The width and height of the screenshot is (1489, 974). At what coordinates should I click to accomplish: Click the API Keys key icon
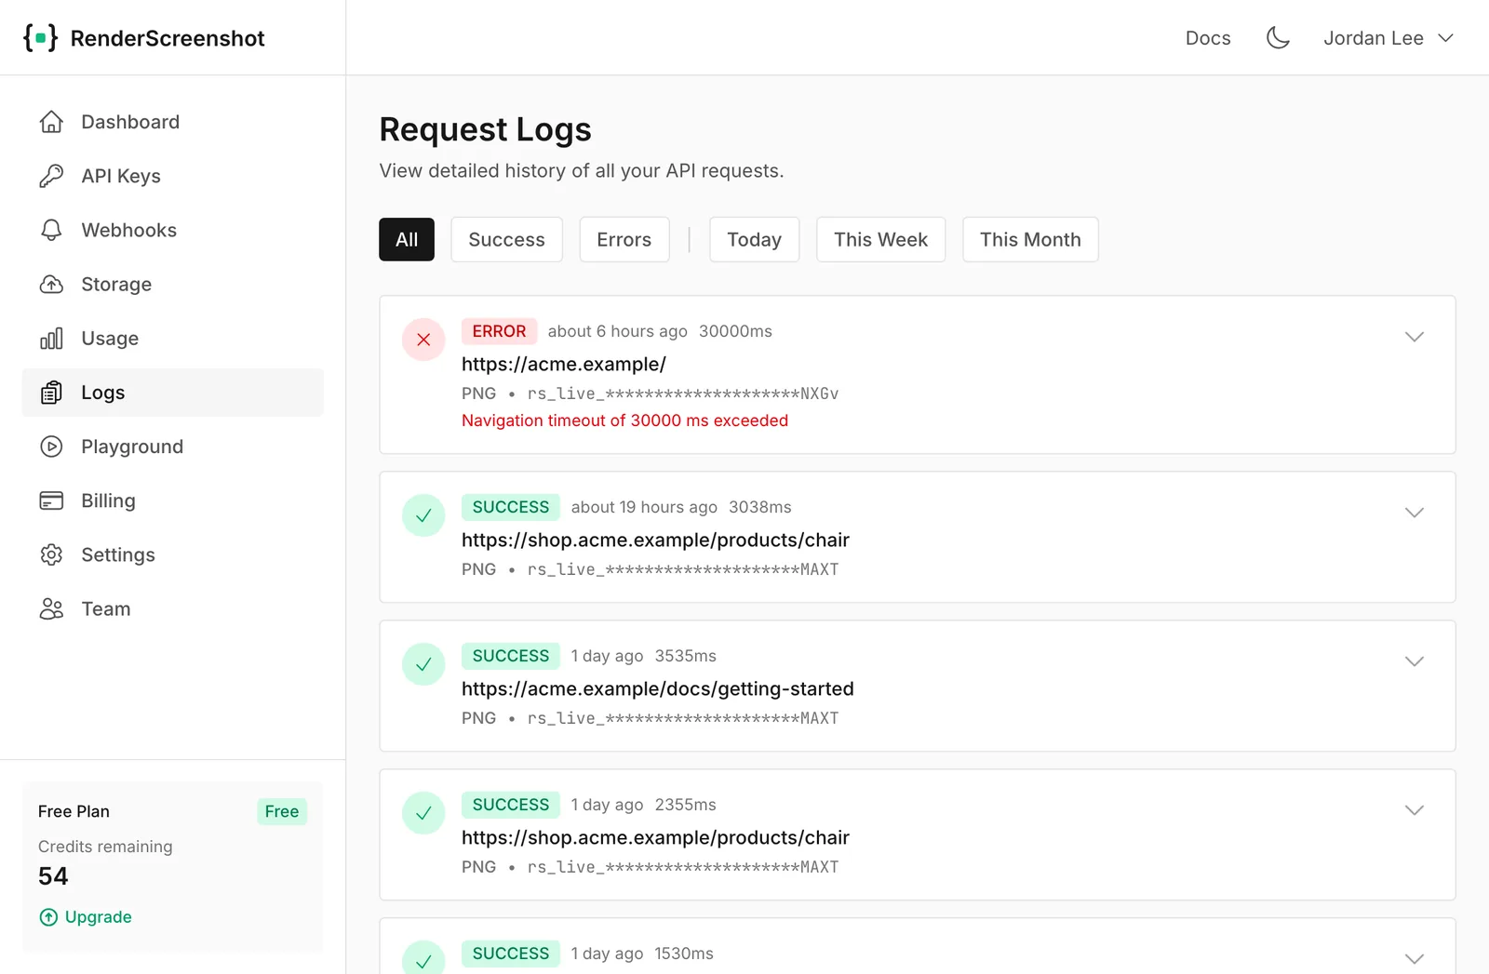tap(51, 176)
